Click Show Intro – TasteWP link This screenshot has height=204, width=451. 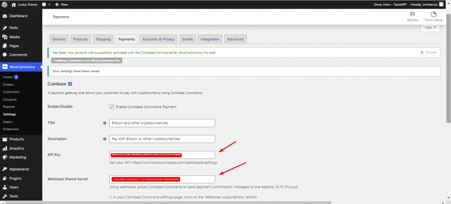(390, 4)
